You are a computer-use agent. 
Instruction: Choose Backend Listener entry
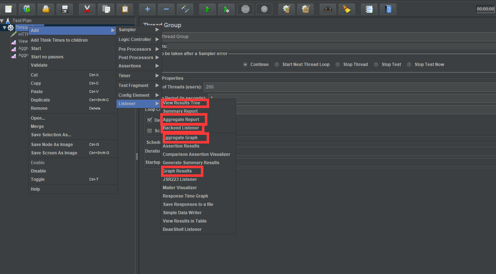pos(198,128)
